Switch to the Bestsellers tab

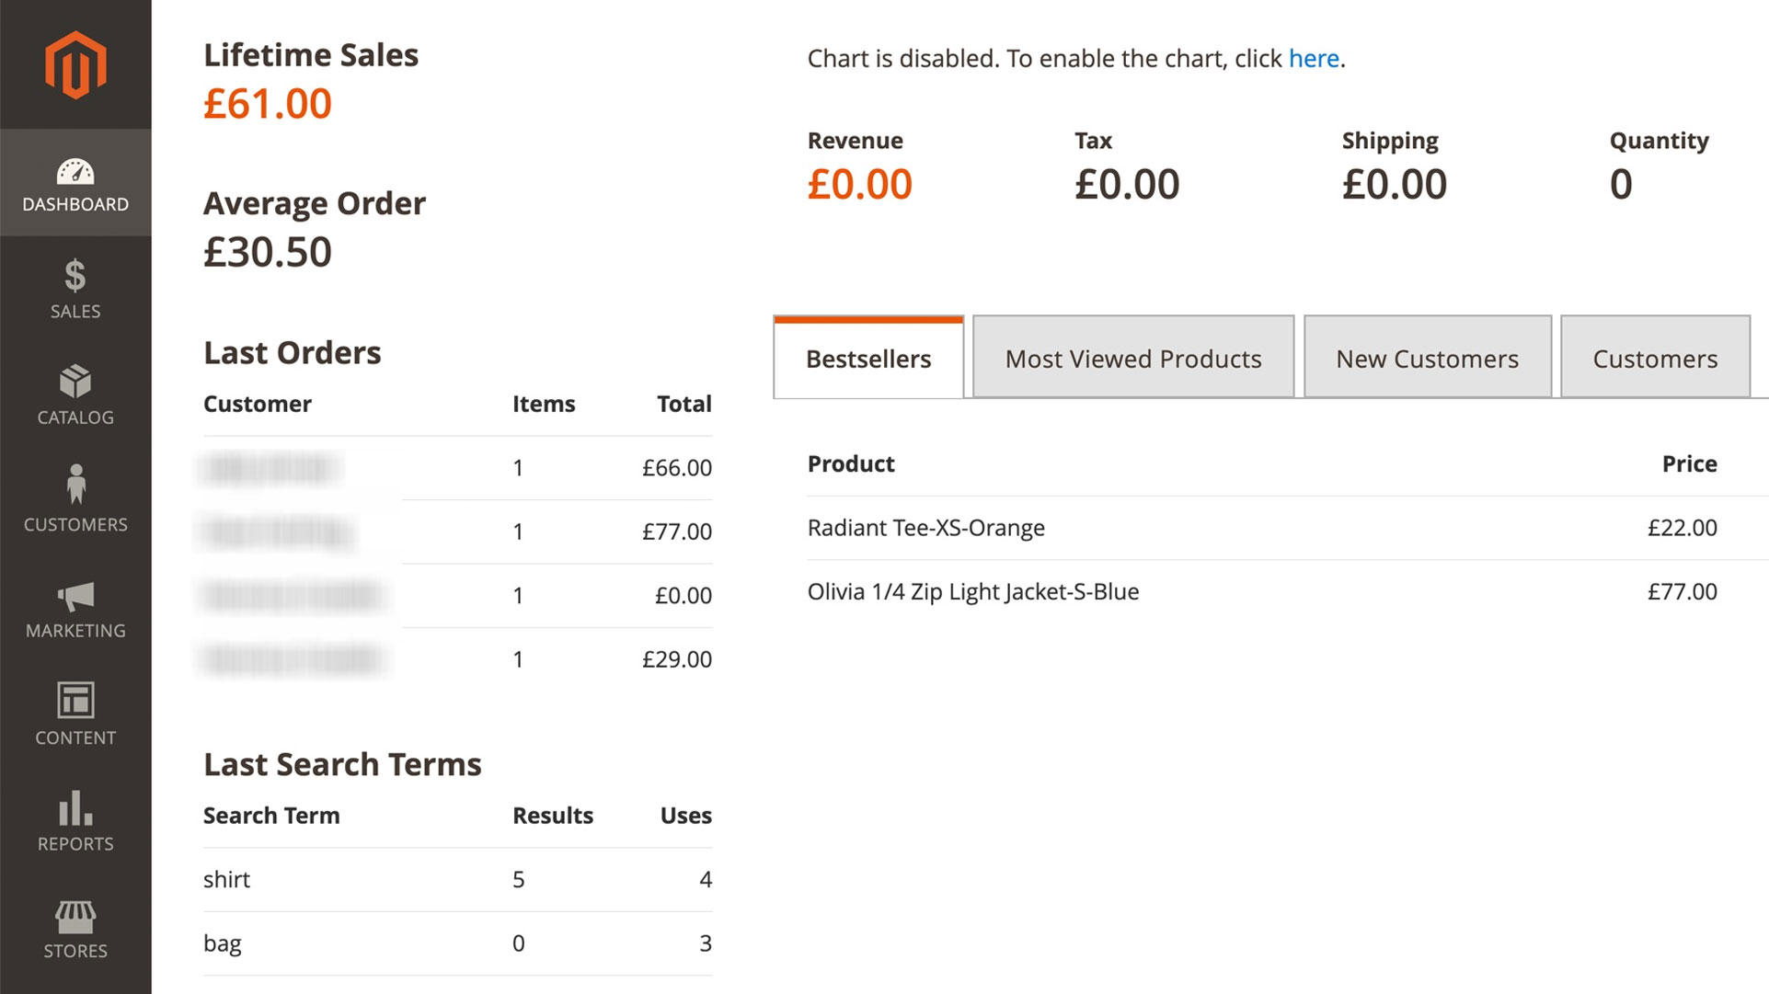point(868,358)
